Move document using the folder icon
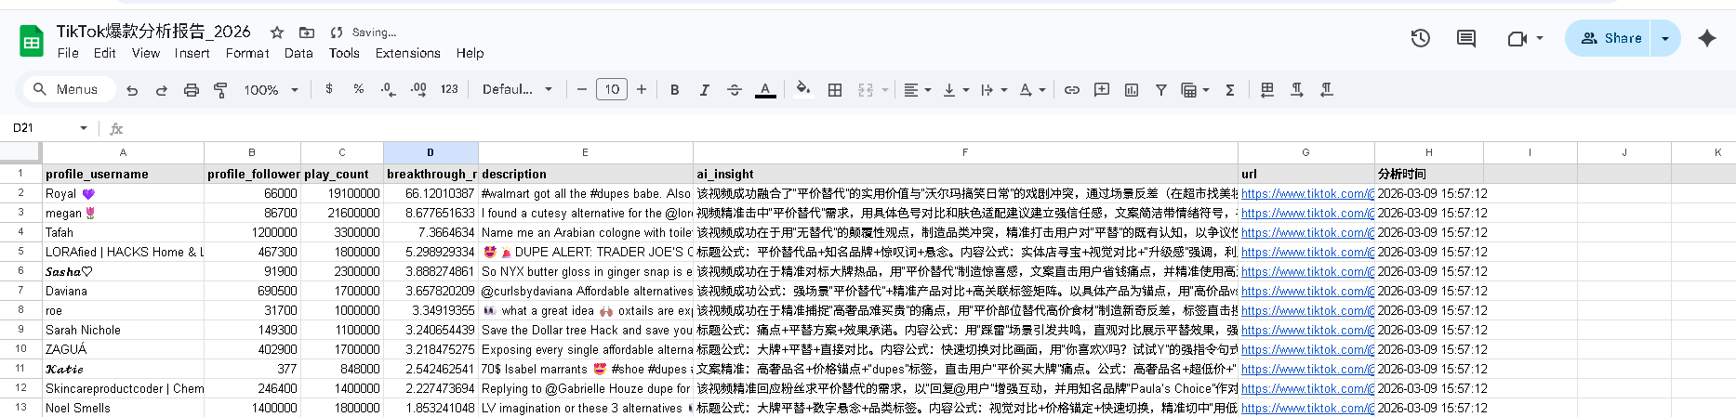The width and height of the screenshot is (1736, 417). pos(307,33)
